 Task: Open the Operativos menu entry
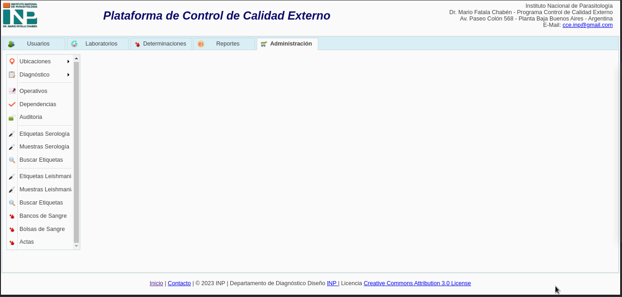(x=33, y=91)
